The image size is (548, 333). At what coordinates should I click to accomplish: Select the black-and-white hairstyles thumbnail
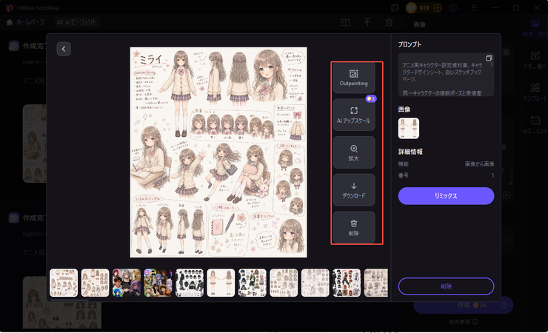190,283
